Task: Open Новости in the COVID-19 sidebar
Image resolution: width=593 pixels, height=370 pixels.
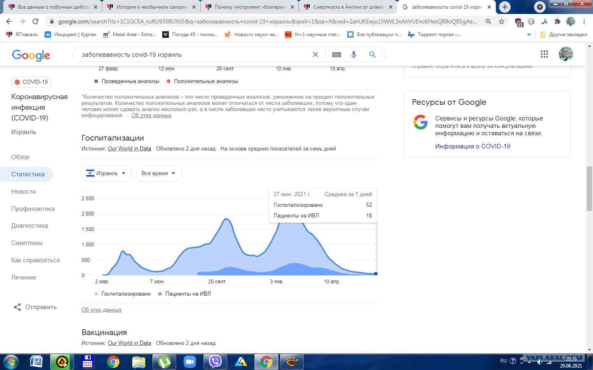Action: pyautogui.click(x=23, y=191)
